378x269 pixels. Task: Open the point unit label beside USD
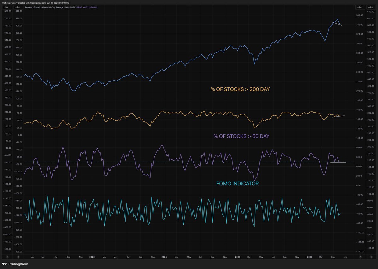[x=18, y=7]
